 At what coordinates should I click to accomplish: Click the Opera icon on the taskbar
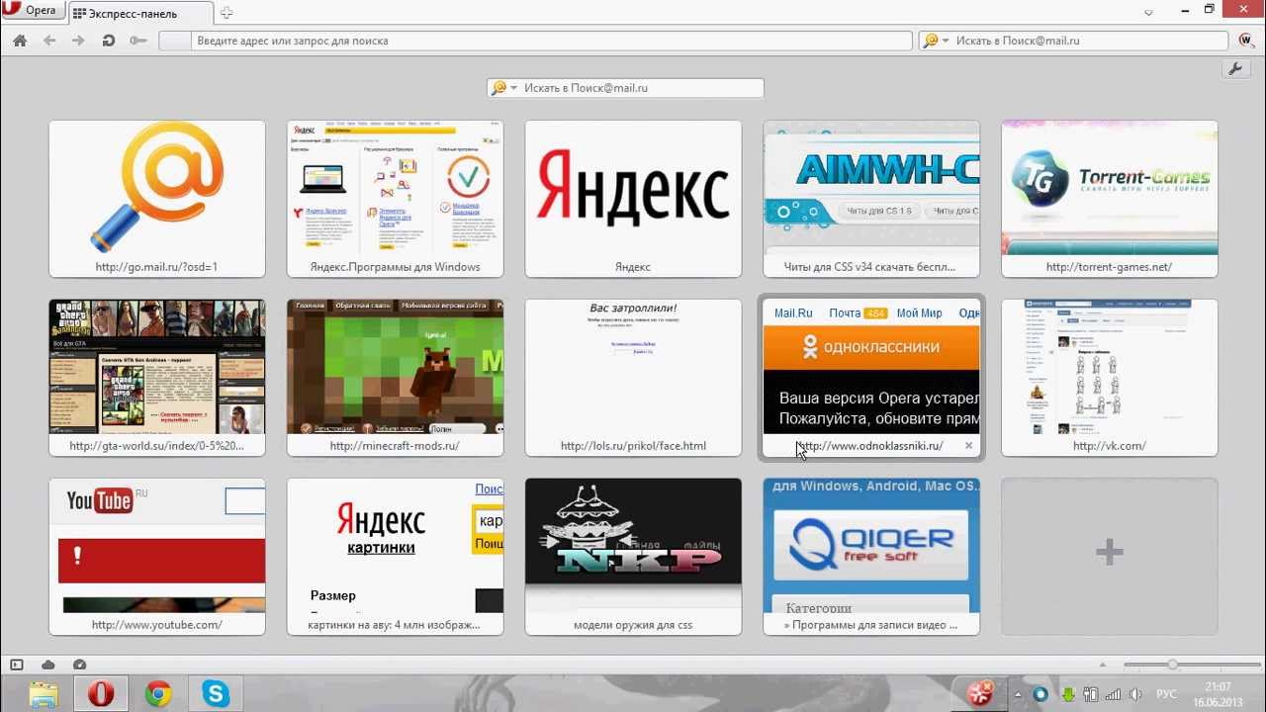click(101, 694)
